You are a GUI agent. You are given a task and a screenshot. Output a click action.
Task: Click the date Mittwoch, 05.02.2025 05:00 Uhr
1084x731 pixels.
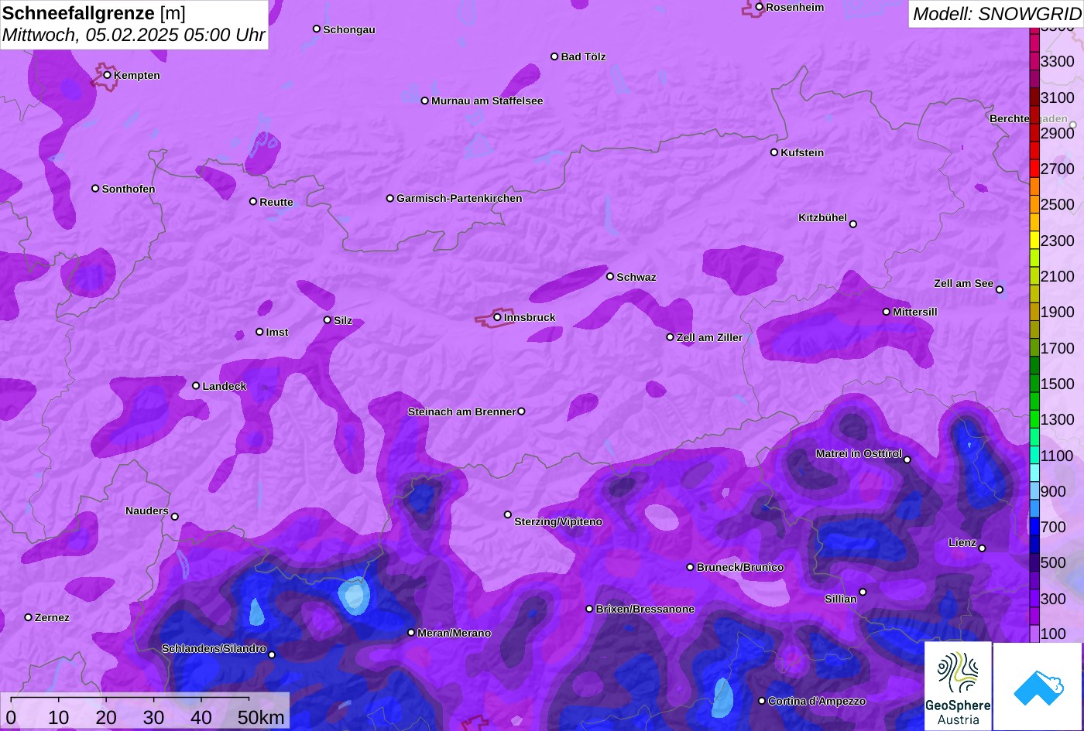(x=133, y=36)
